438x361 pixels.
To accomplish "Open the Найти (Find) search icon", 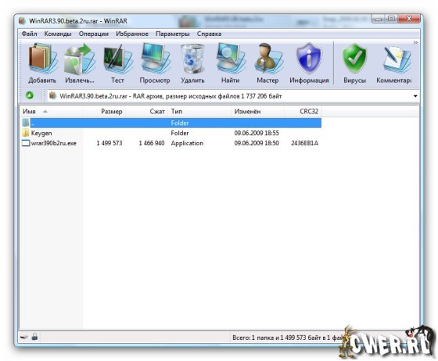I will click(x=230, y=59).
